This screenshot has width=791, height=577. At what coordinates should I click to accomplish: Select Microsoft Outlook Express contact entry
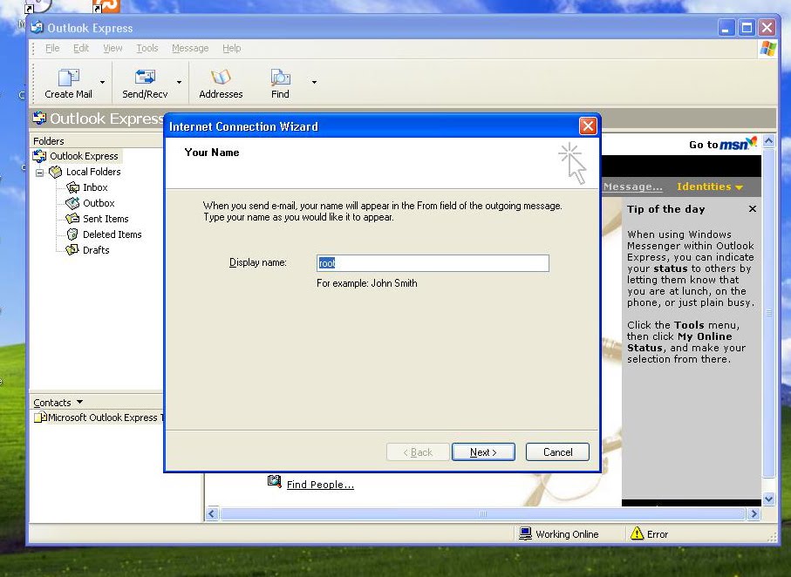pos(99,417)
